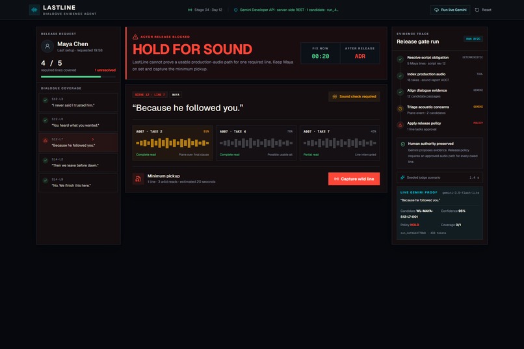Click the orange GEMINI tag on Triage step
The image size is (524, 349).
click(478, 107)
